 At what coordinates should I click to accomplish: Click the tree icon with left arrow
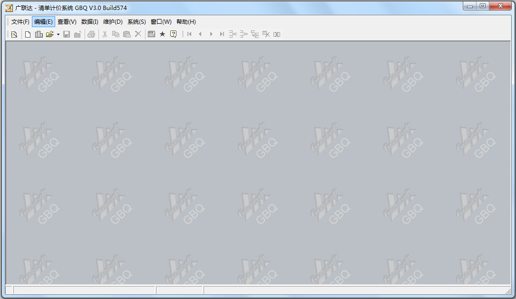[233, 34]
